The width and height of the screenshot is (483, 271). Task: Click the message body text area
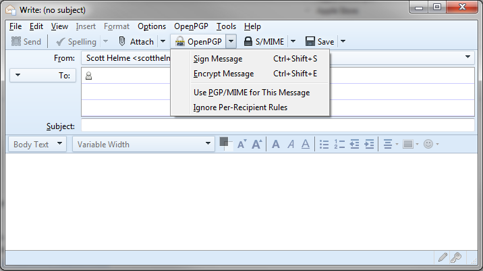tap(241, 201)
